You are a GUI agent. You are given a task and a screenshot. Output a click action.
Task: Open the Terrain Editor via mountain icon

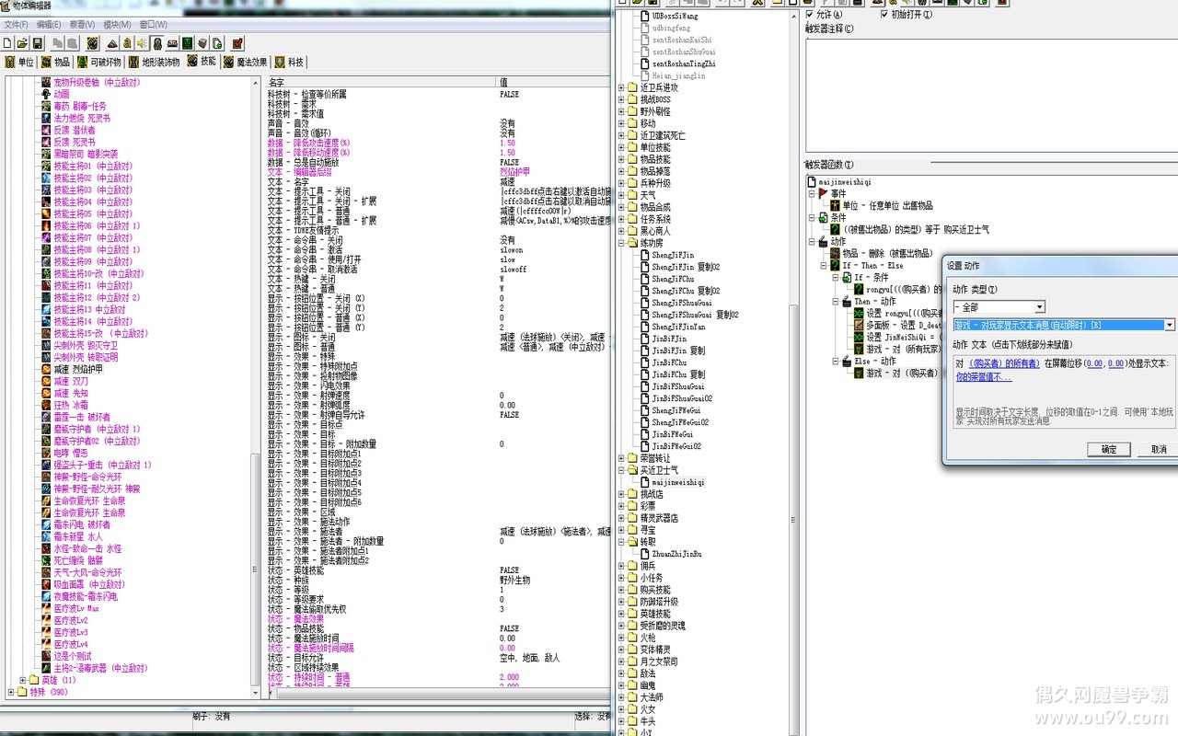[x=112, y=43]
